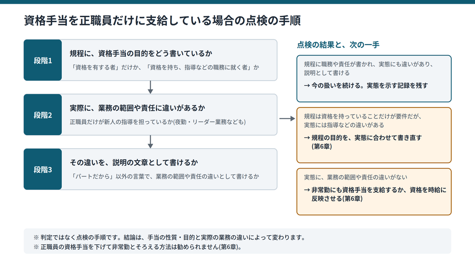
Task: Click text → 非常勤にも資格手当を支給するか
Action: [355, 190]
